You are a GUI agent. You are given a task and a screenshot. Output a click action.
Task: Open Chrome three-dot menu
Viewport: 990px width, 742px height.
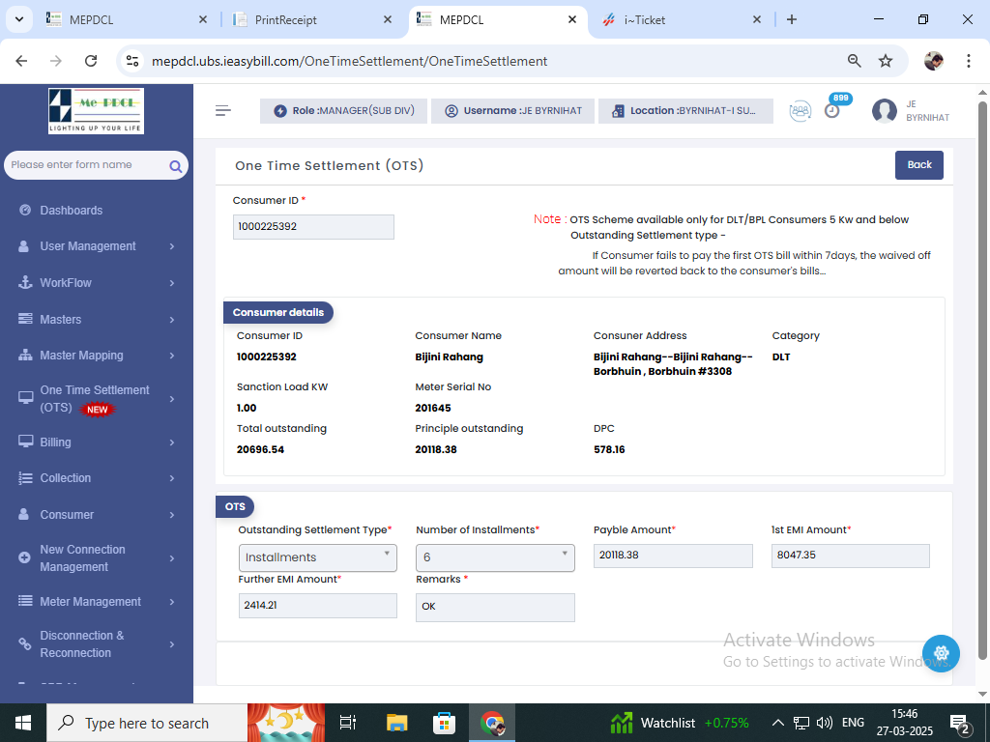click(968, 61)
